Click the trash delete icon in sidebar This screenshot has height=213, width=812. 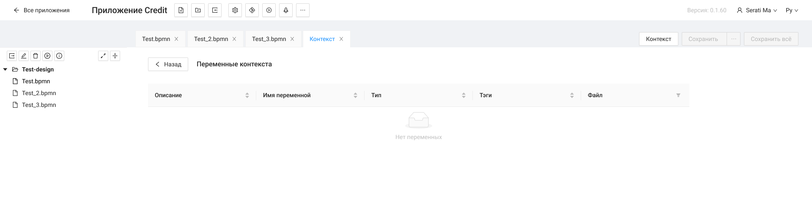coord(36,56)
